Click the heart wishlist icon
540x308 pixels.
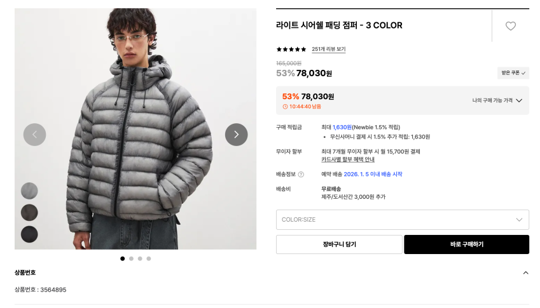(x=510, y=26)
